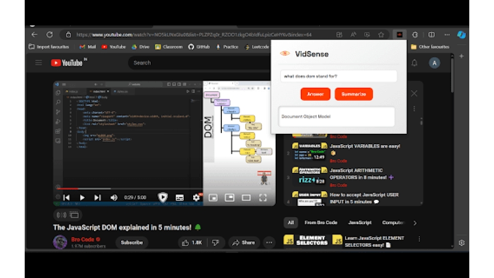Click the VidSense question input field
Image resolution: width=494 pixels, height=278 pixels.
(x=338, y=76)
